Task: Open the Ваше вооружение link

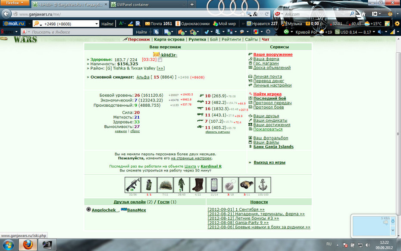Action: (273, 54)
